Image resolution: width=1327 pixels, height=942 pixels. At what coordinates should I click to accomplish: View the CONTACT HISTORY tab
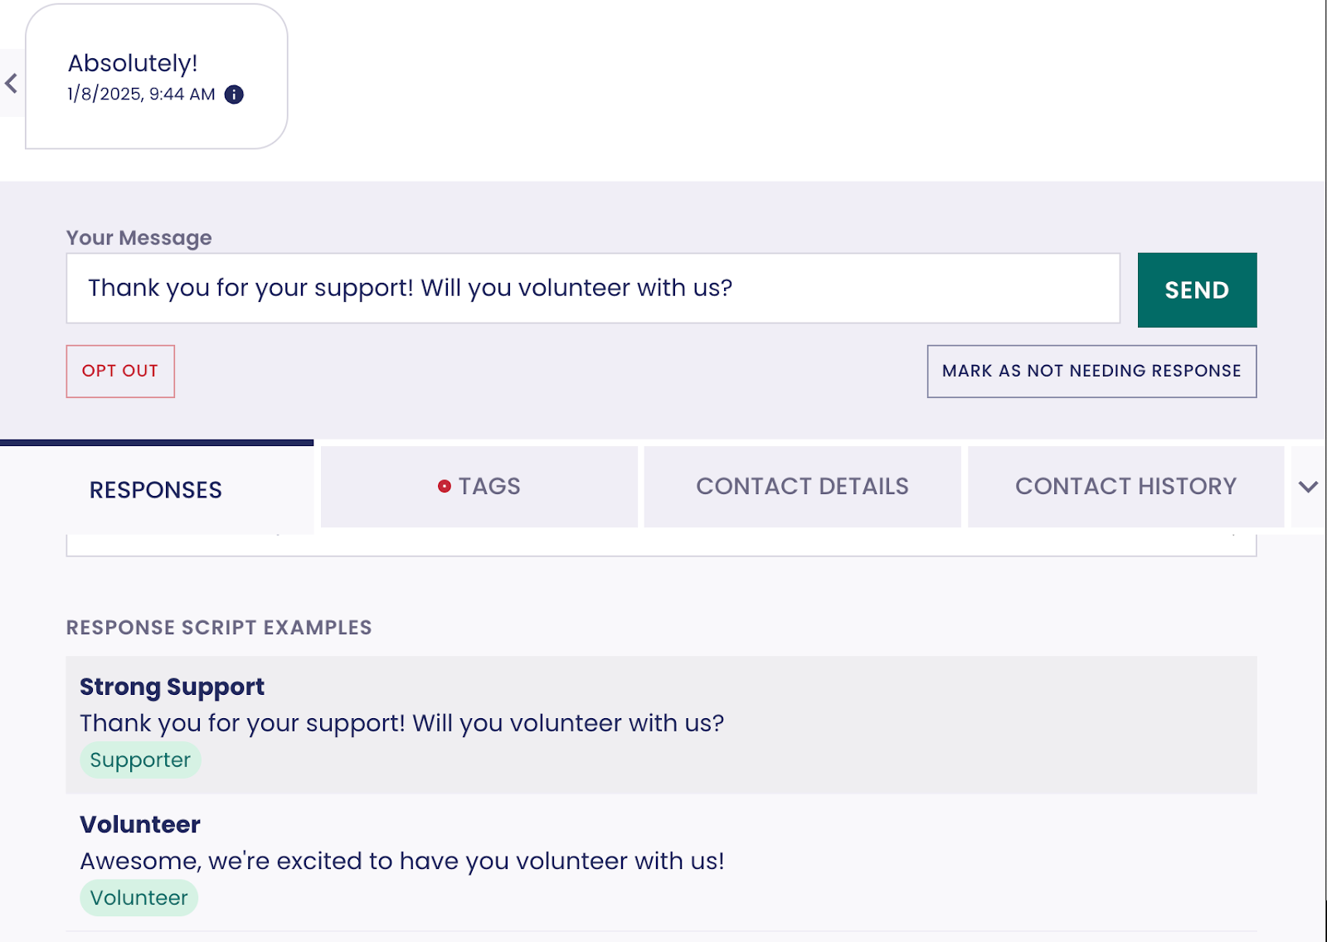[1125, 487]
